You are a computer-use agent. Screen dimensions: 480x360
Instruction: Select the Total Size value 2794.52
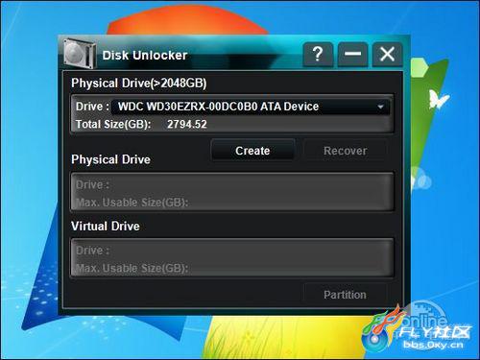point(187,124)
